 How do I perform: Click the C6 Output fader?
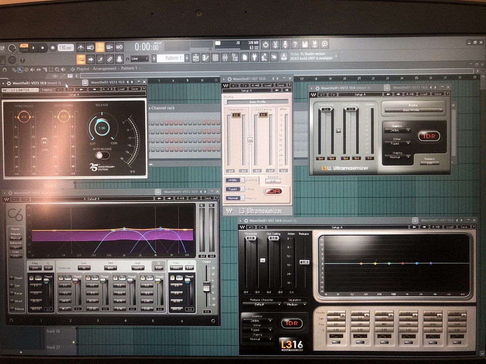click(206, 286)
